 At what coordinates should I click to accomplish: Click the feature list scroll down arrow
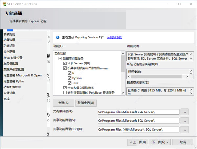pyautogui.click(x=123, y=93)
